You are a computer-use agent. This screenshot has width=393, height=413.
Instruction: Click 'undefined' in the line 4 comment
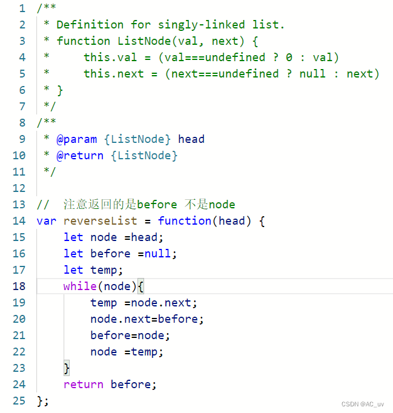coord(235,58)
